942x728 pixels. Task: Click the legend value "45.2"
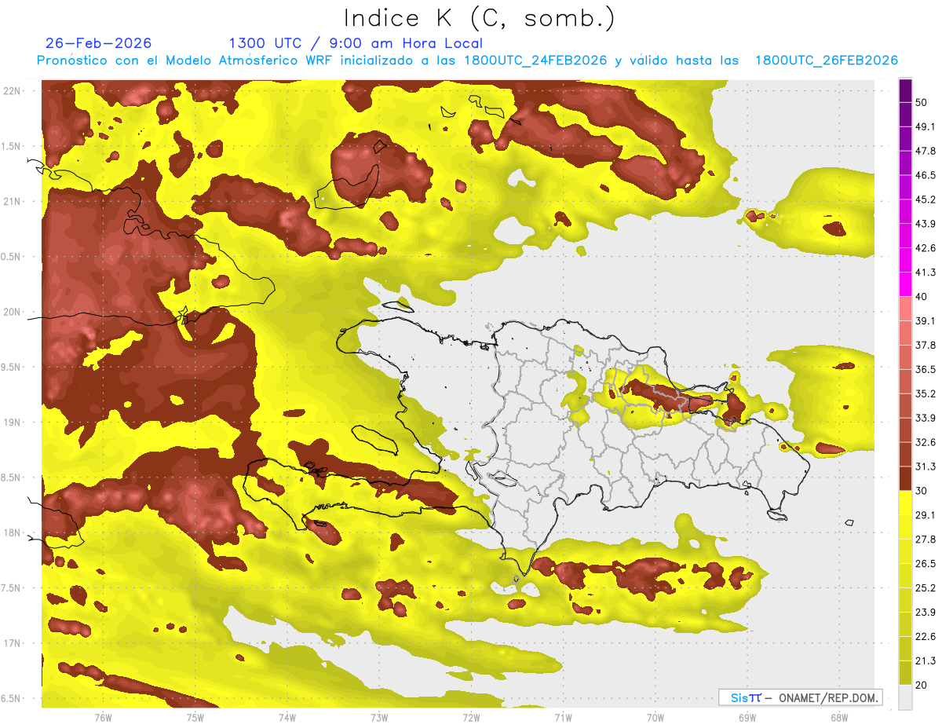[x=926, y=199]
